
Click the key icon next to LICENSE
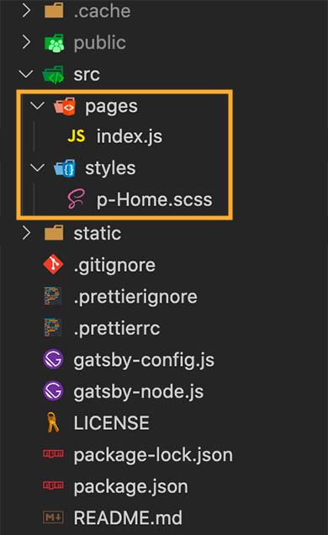tap(53, 422)
